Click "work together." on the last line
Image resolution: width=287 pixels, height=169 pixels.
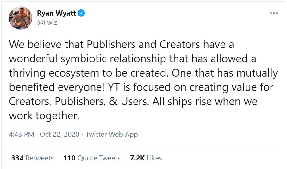(x=44, y=116)
